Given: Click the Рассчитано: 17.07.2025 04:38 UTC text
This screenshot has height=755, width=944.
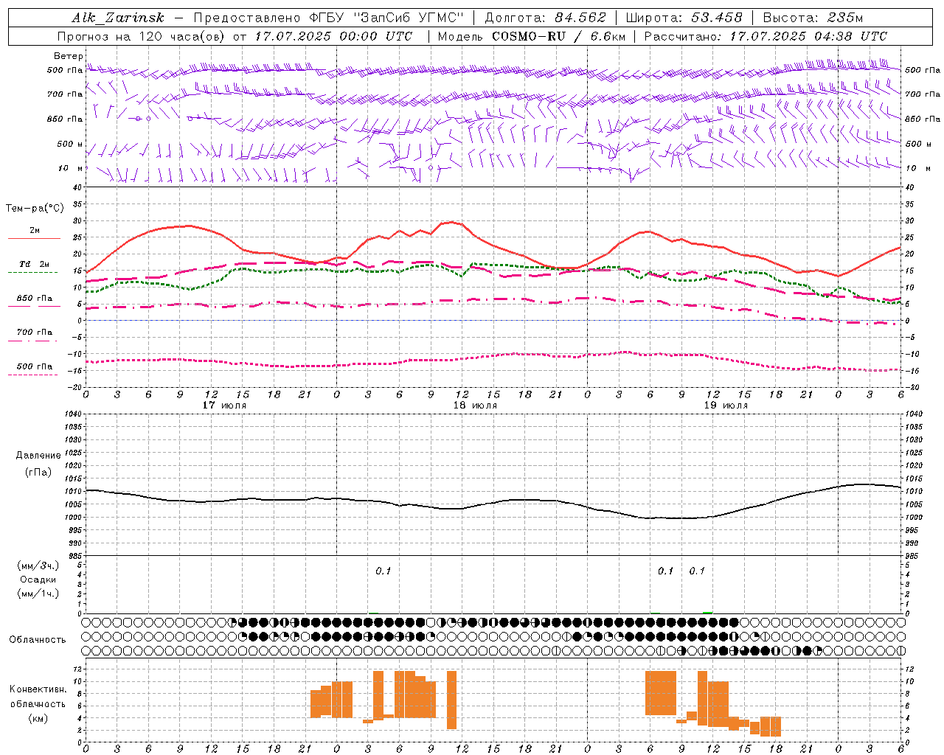Looking at the screenshot, I should coord(766,36).
